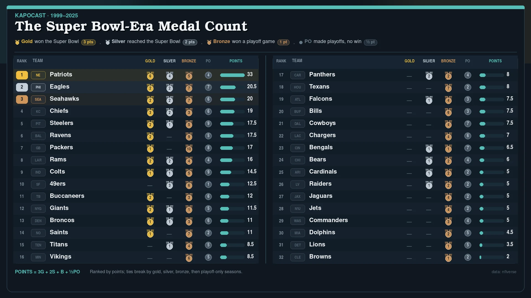Click the Packers bronze medal showing 10
The width and height of the screenshot is (531, 298).
(x=189, y=148)
